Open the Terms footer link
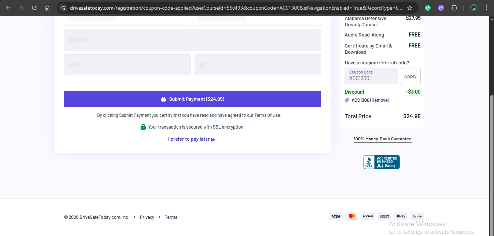 171,217
